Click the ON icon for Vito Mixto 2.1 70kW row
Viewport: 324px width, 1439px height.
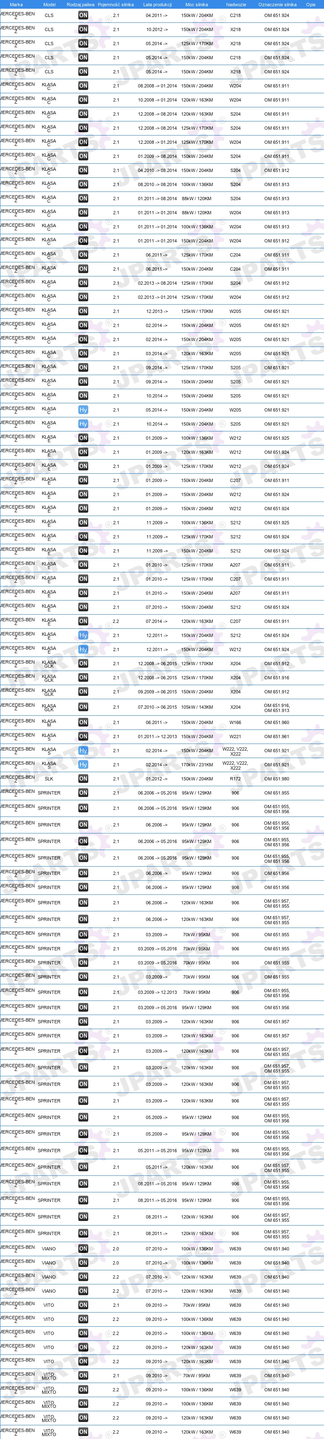tap(83, 1375)
